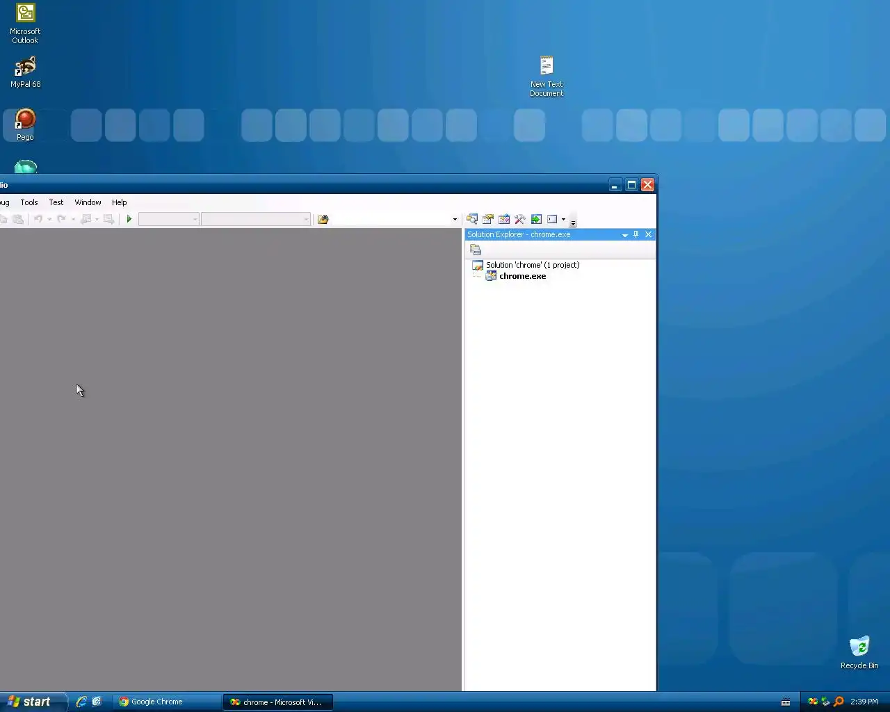Viewport: 890px width, 712px height.
Task: Click the Undo toolbar icon
Action: (x=38, y=219)
